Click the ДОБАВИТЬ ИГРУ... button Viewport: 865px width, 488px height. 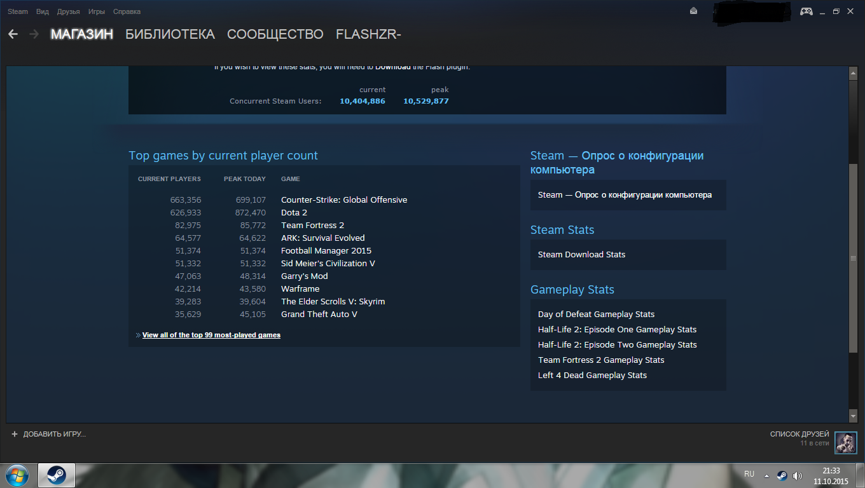48,434
